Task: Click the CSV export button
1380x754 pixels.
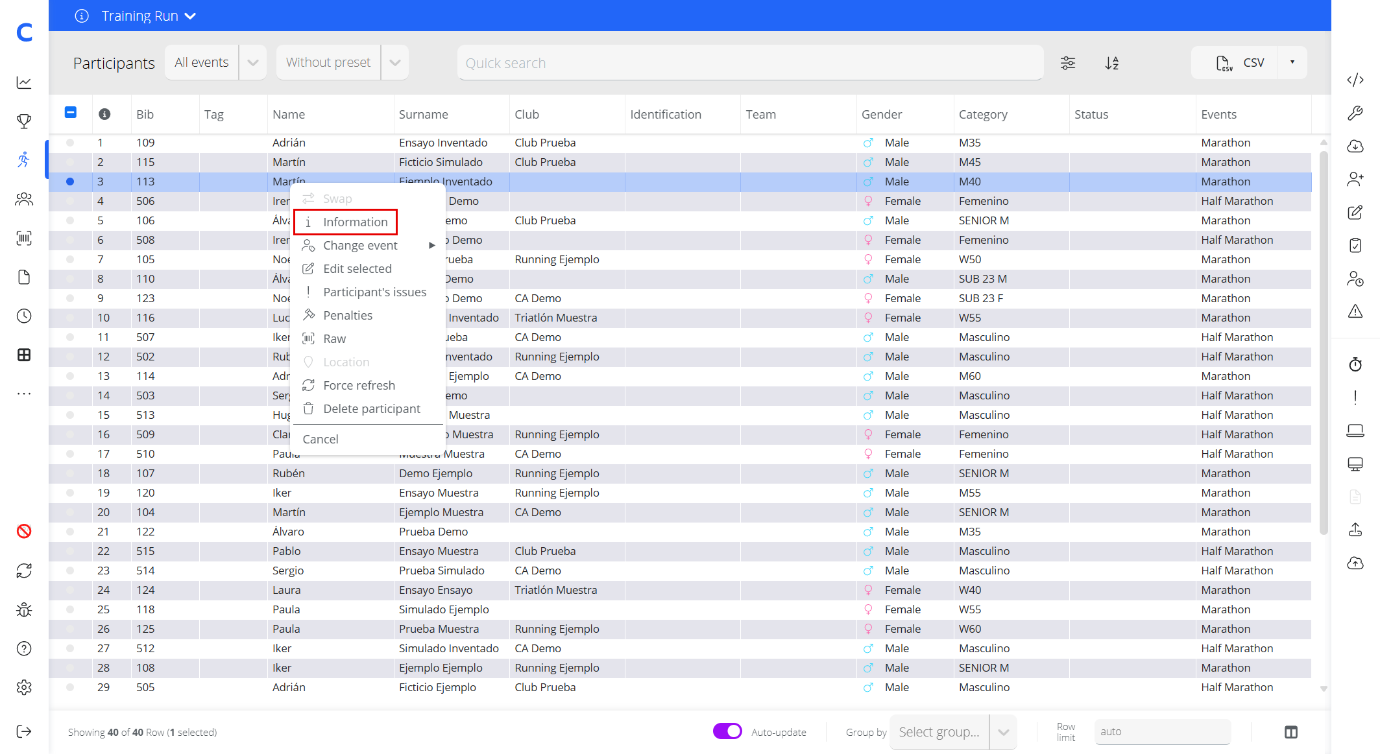Action: [x=1235, y=62]
